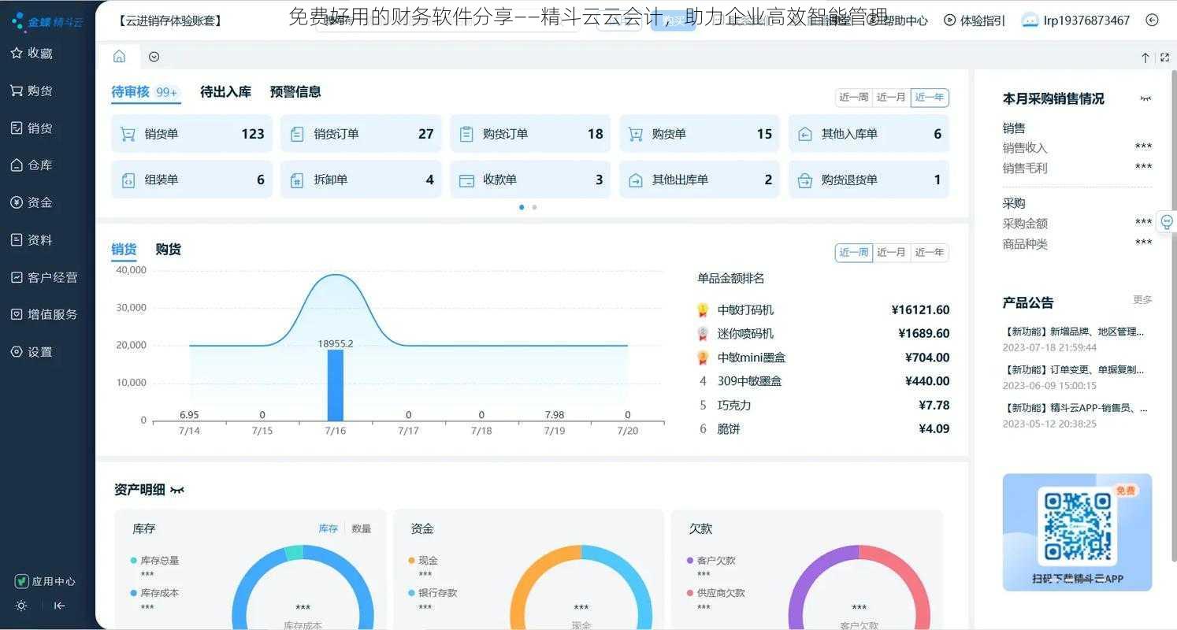
Task: Open the 购货订单 card with 18 items
Action: click(530, 134)
